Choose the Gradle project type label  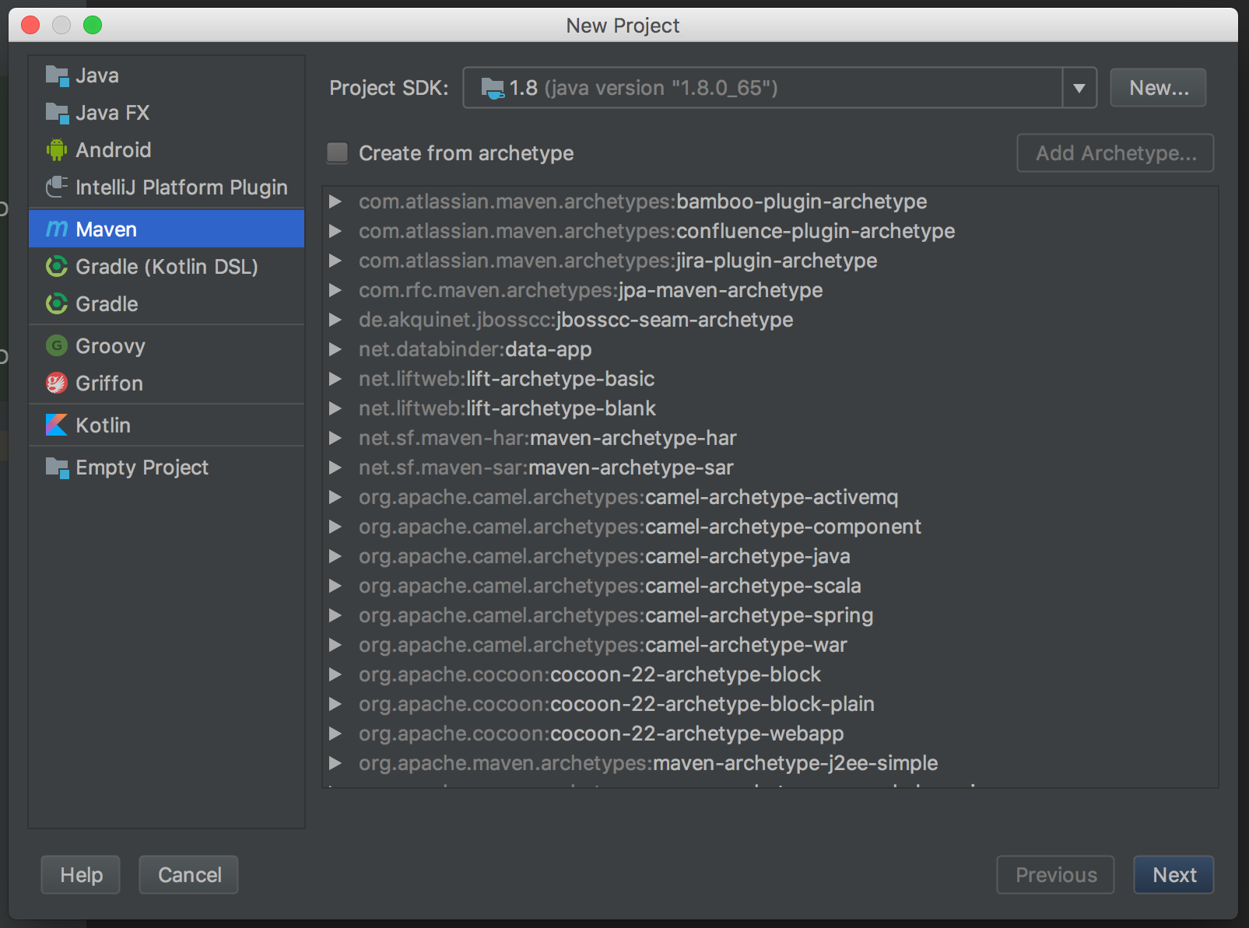107,304
